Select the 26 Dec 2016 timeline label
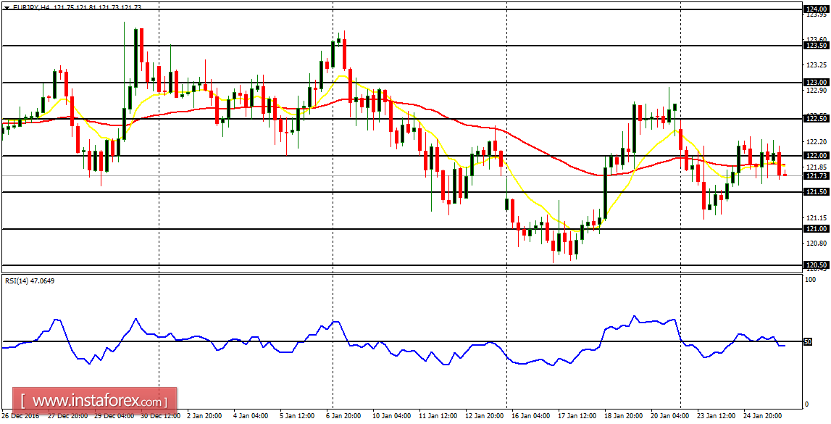Screen dimensions: 831x424 point(22,416)
